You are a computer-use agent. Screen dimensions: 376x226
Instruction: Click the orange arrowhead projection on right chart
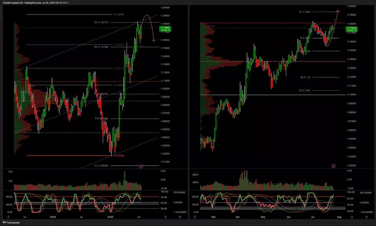[338, 11]
